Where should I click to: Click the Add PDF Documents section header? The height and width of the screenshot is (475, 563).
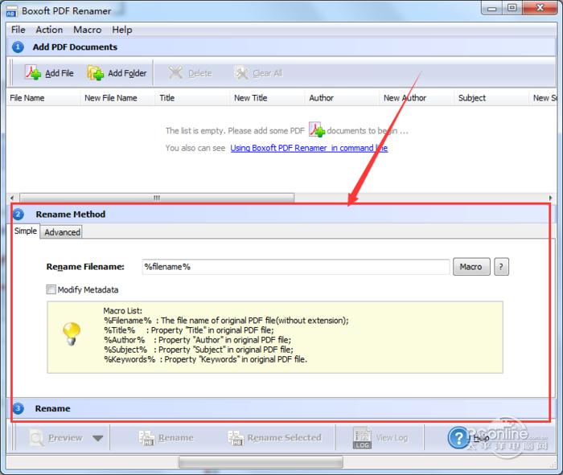point(281,47)
